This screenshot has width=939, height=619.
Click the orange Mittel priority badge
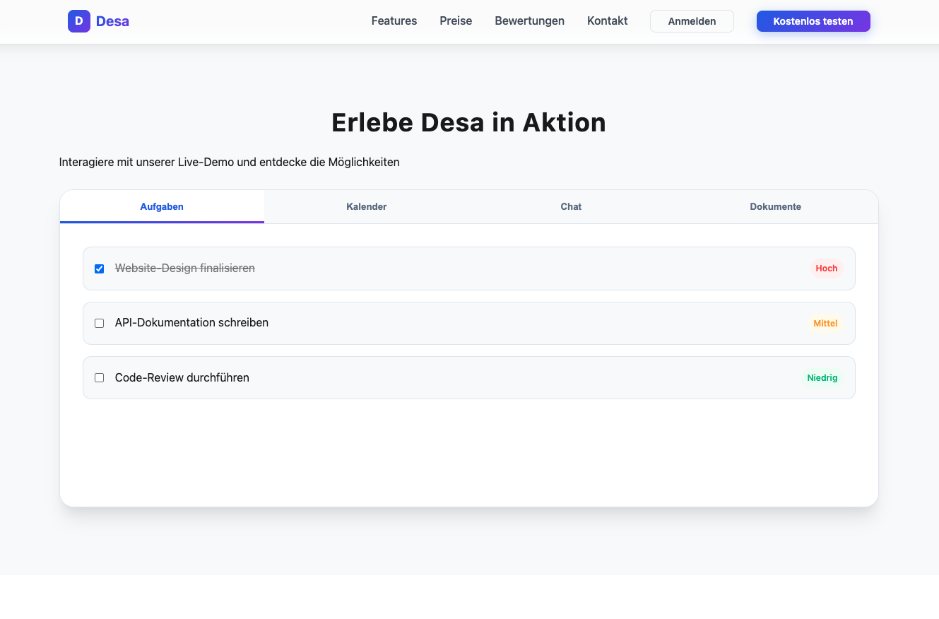(x=825, y=323)
